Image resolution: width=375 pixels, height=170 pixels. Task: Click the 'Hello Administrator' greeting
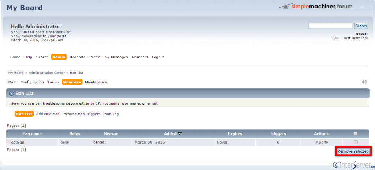pyautogui.click(x=36, y=26)
